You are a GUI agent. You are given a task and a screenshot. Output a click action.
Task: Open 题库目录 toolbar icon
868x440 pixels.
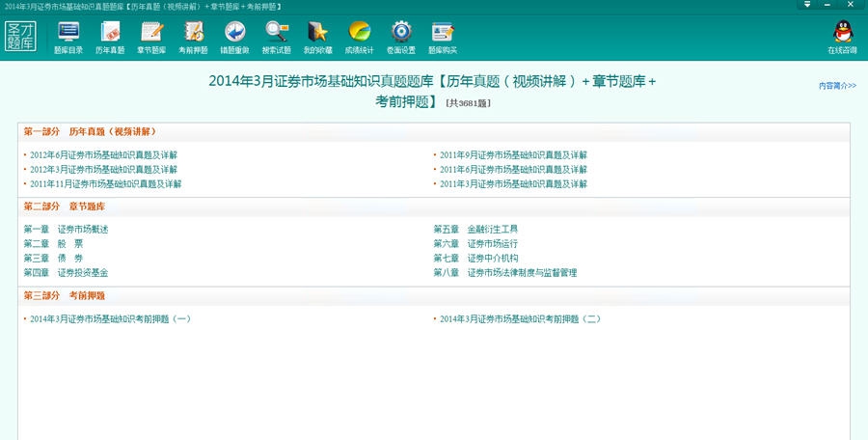(68, 37)
